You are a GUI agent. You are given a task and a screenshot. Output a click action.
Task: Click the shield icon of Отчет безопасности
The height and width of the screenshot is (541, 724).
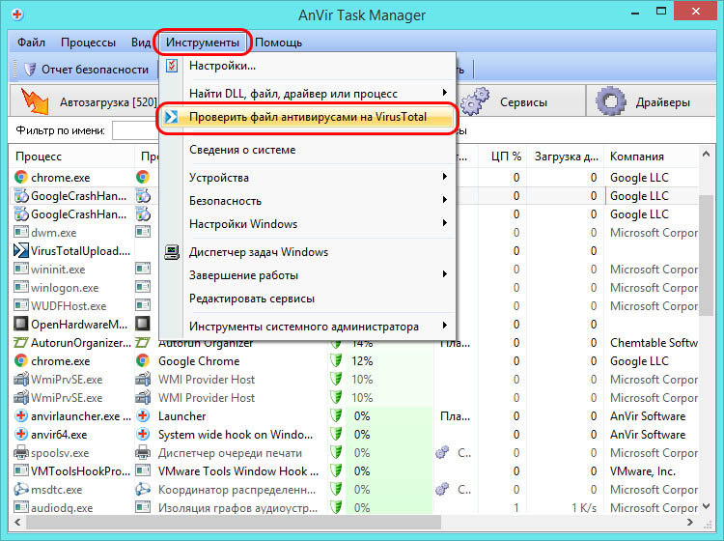(30, 70)
